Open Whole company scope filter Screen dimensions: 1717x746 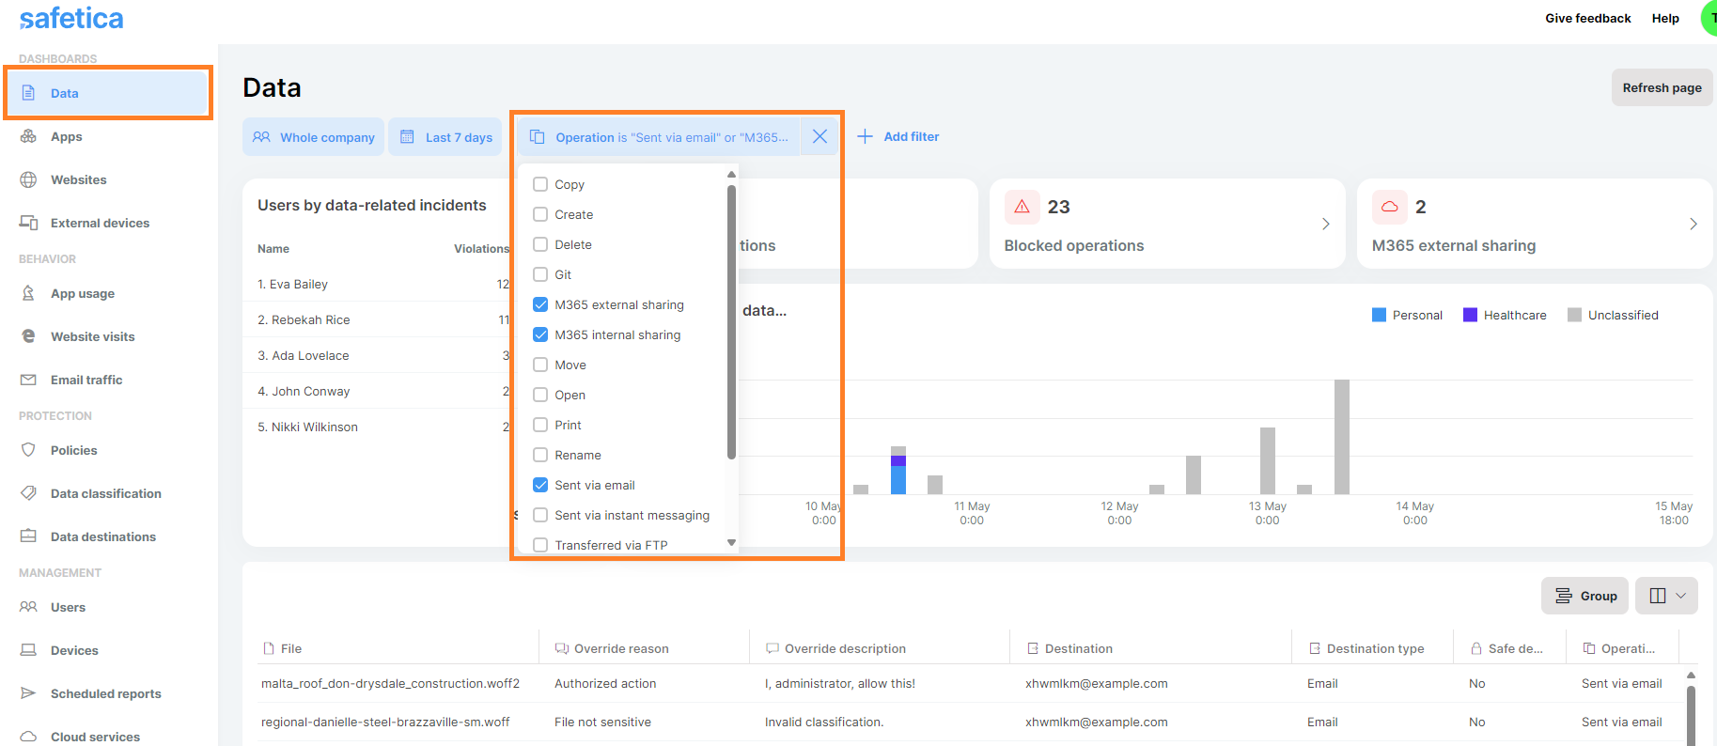pos(313,137)
